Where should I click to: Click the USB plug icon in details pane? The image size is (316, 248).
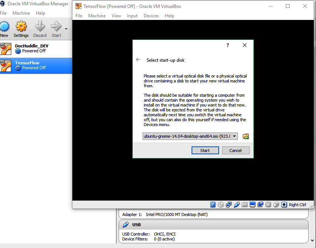(x=126, y=224)
